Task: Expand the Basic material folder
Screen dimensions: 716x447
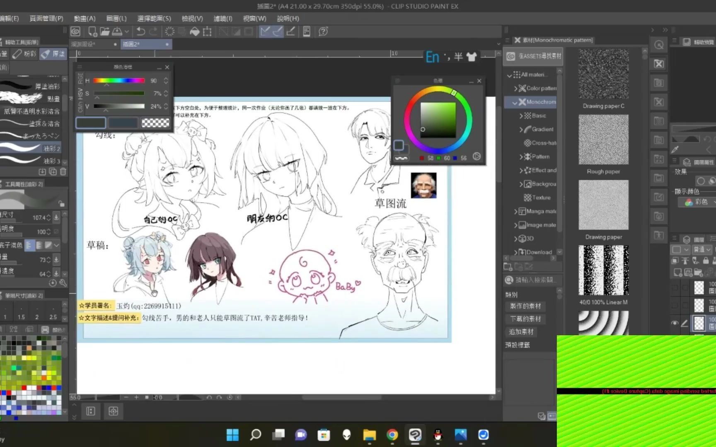Action: (x=521, y=116)
